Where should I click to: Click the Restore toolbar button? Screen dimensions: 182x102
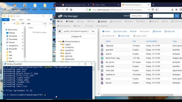141,22
